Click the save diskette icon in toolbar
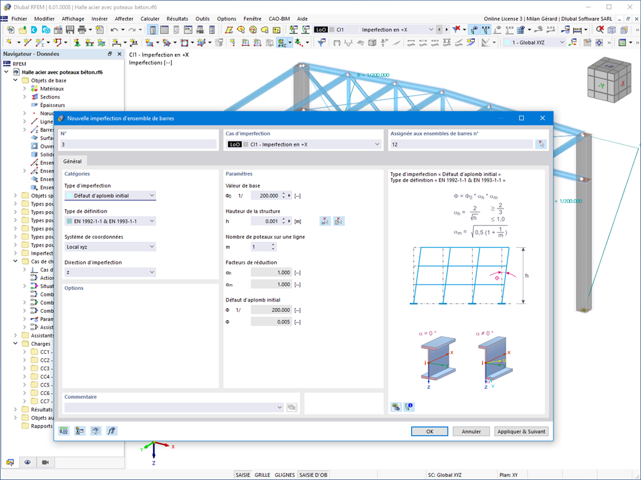 (x=70, y=30)
